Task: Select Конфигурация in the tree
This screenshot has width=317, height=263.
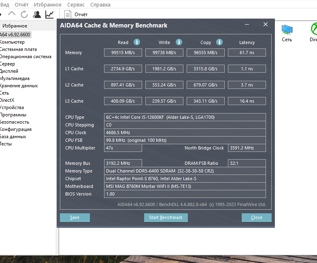Action: click(x=16, y=129)
